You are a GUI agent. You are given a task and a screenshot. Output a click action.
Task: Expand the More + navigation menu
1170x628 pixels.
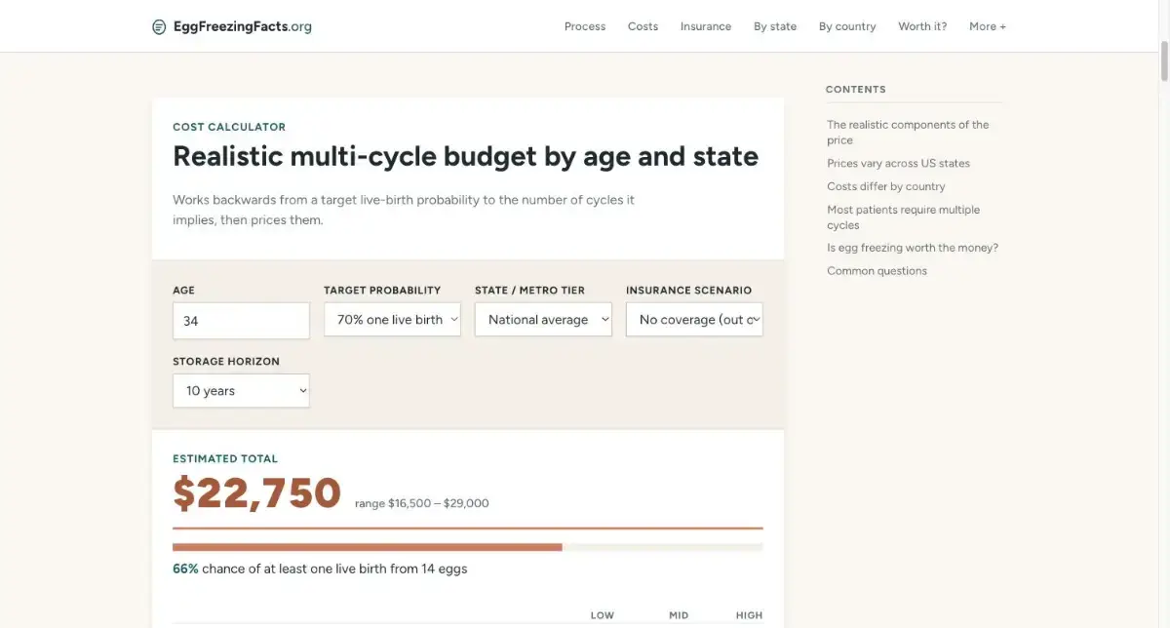tap(988, 26)
